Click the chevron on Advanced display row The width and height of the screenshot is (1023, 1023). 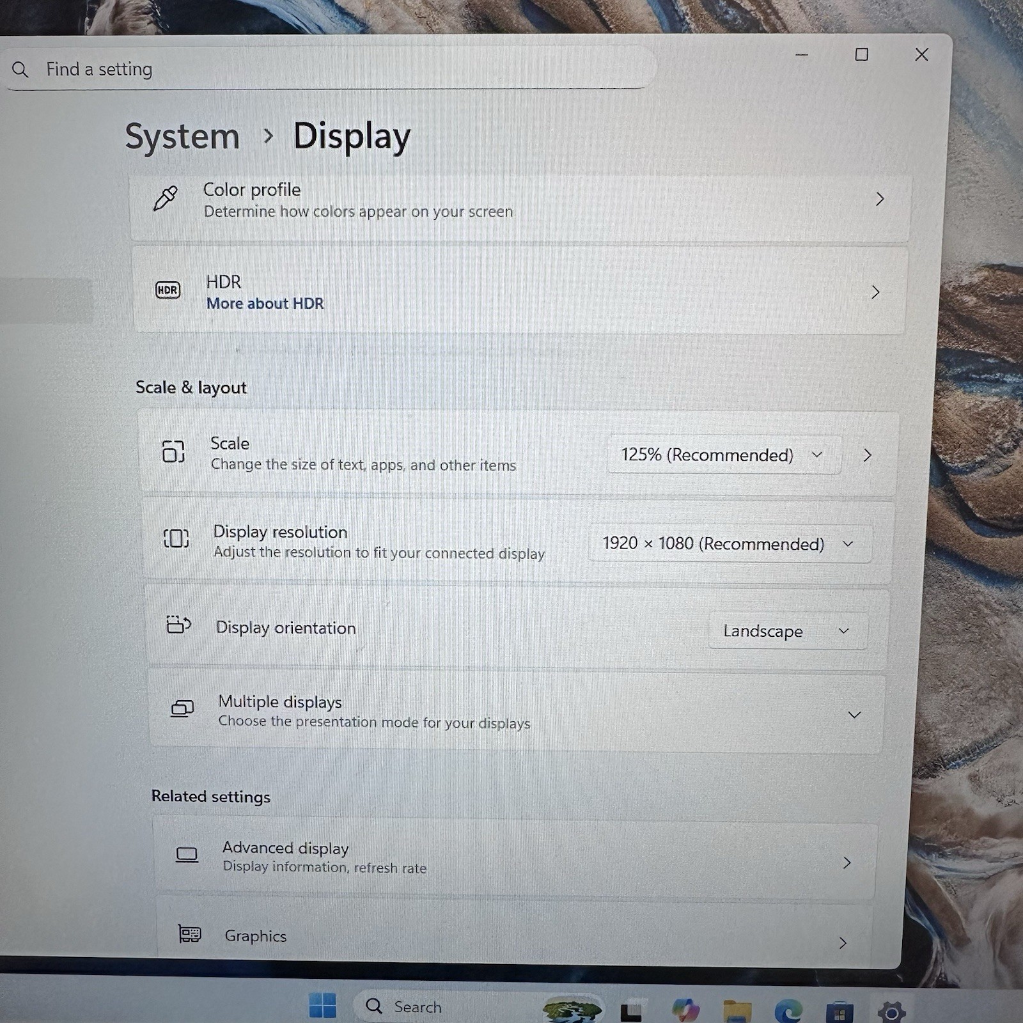847,863
